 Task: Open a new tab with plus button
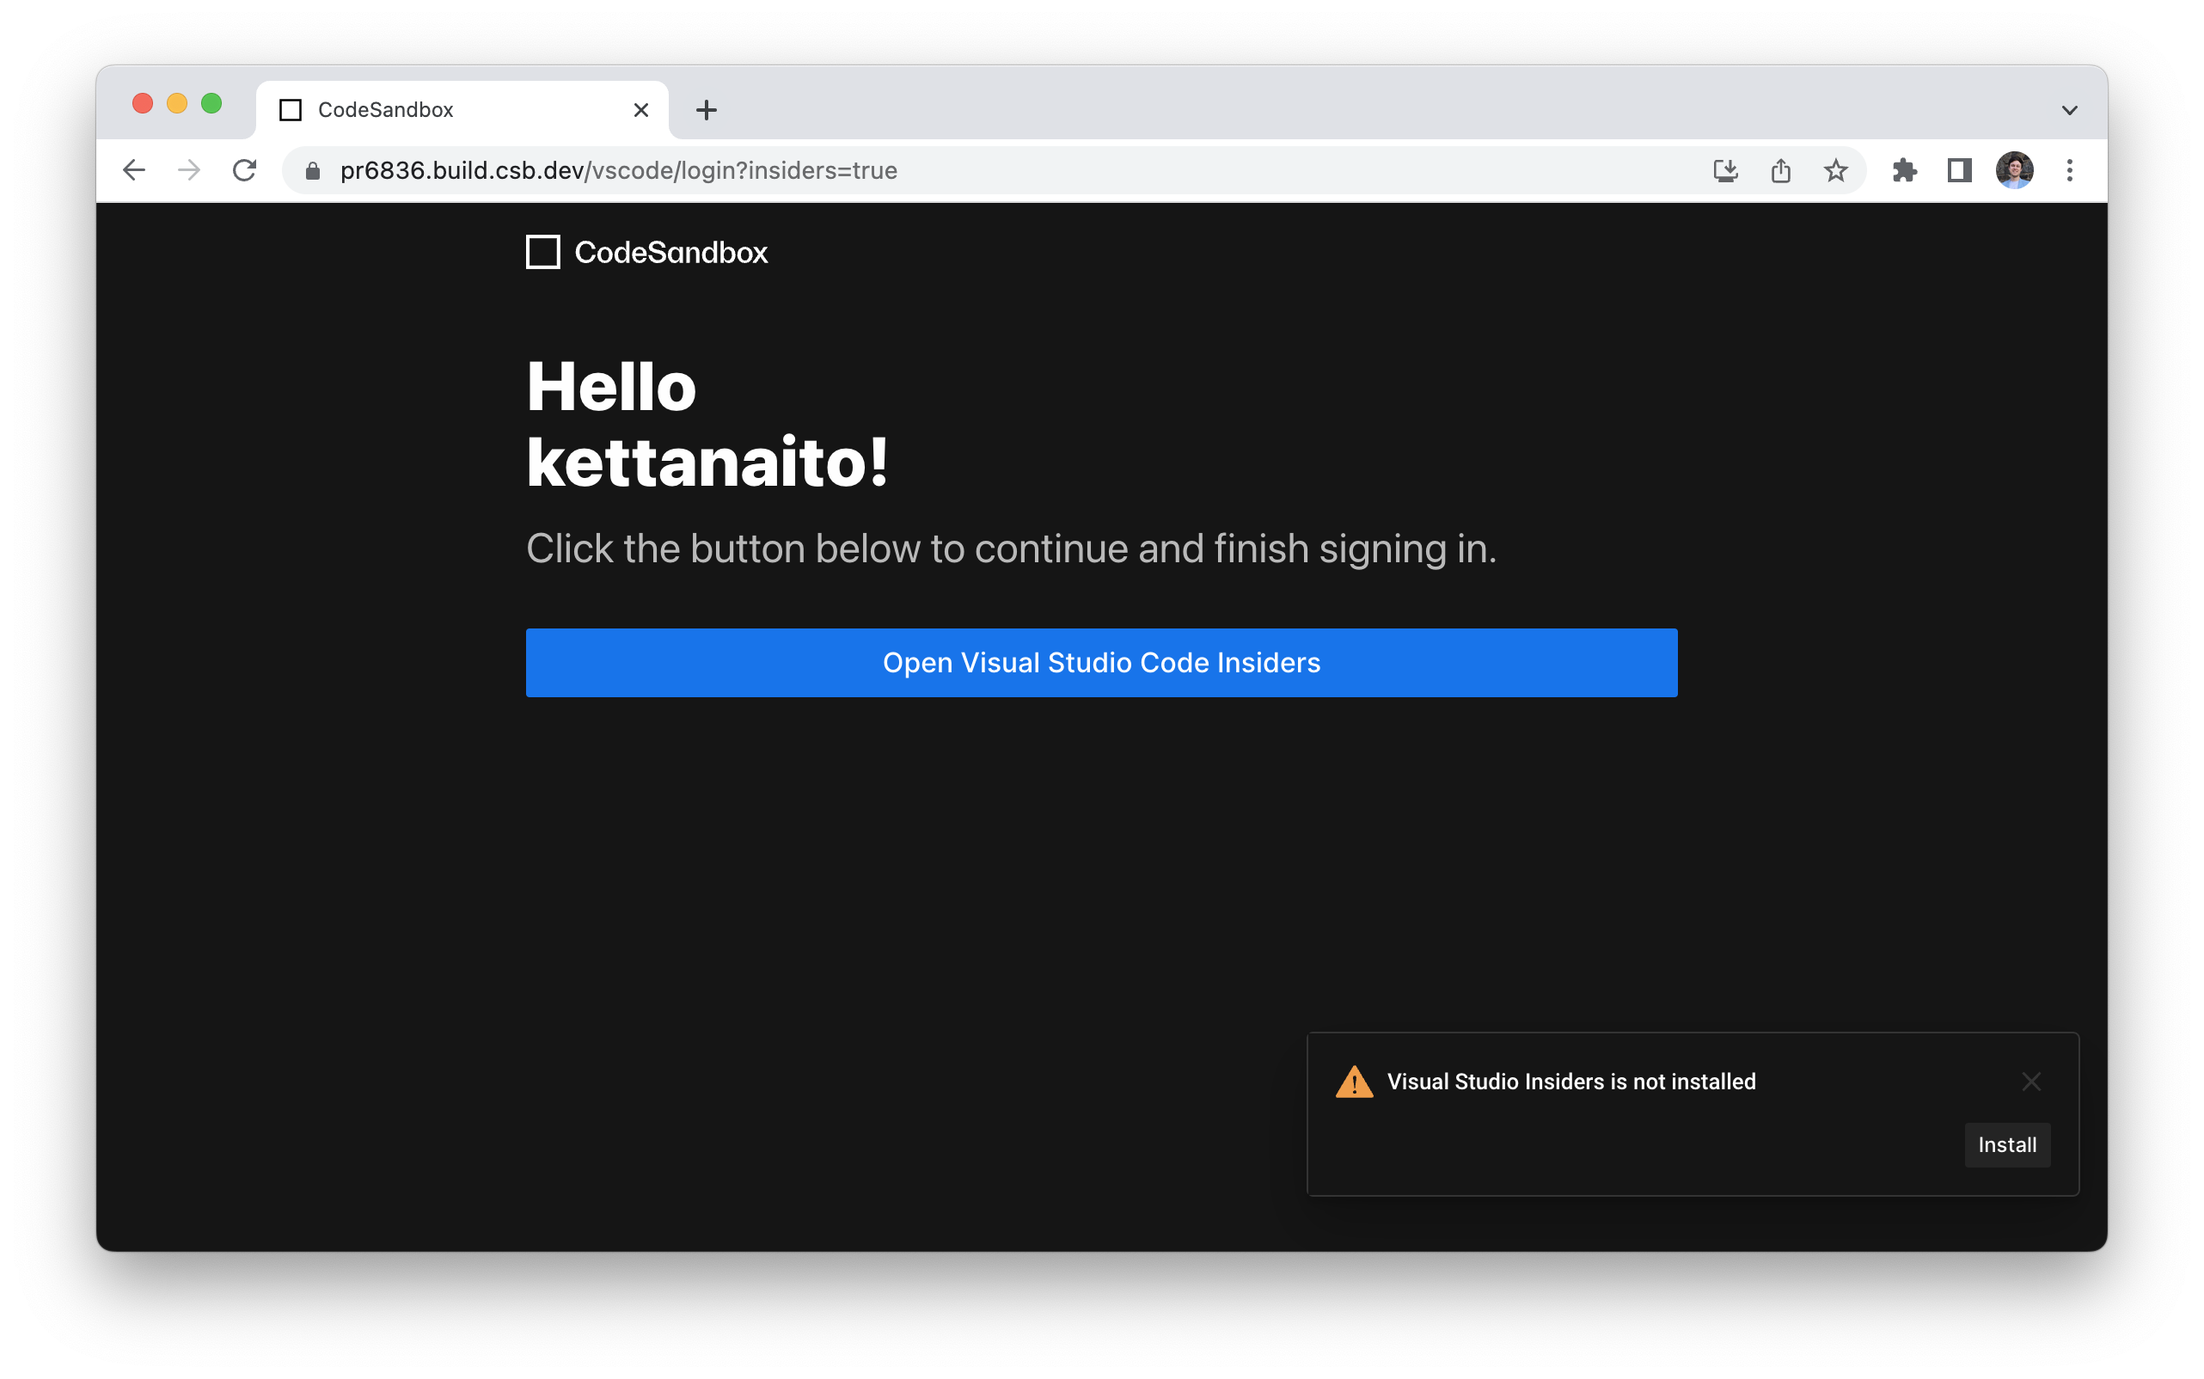(706, 110)
